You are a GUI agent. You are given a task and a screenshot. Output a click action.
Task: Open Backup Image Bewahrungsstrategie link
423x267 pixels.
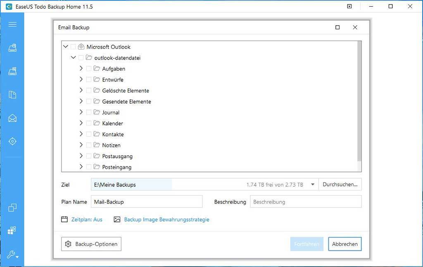(x=167, y=219)
